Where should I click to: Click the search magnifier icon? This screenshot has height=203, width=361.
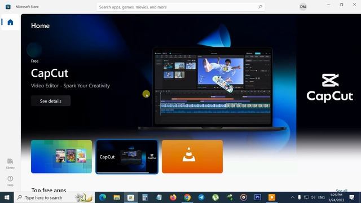click(260, 7)
